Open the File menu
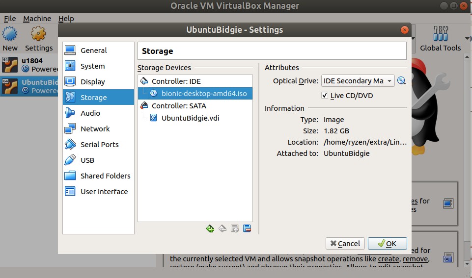 [x=10, y=19]
